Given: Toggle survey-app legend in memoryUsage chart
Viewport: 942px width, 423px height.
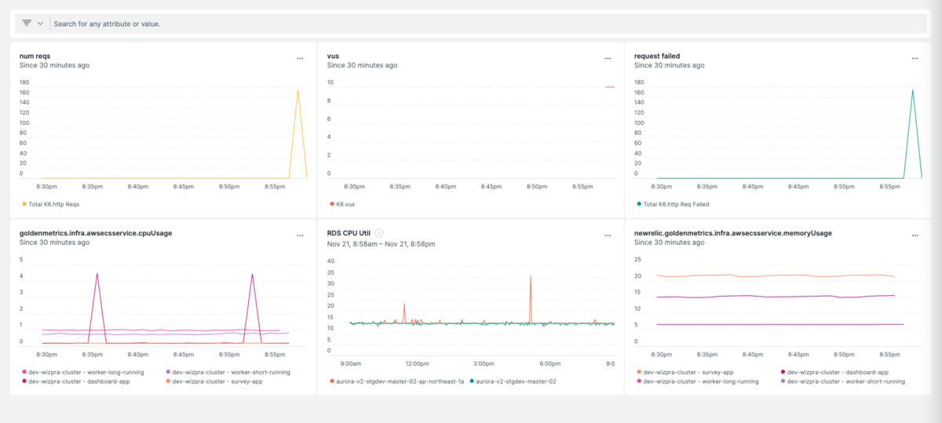Looking at the screenshot, I should pos(685,372).
